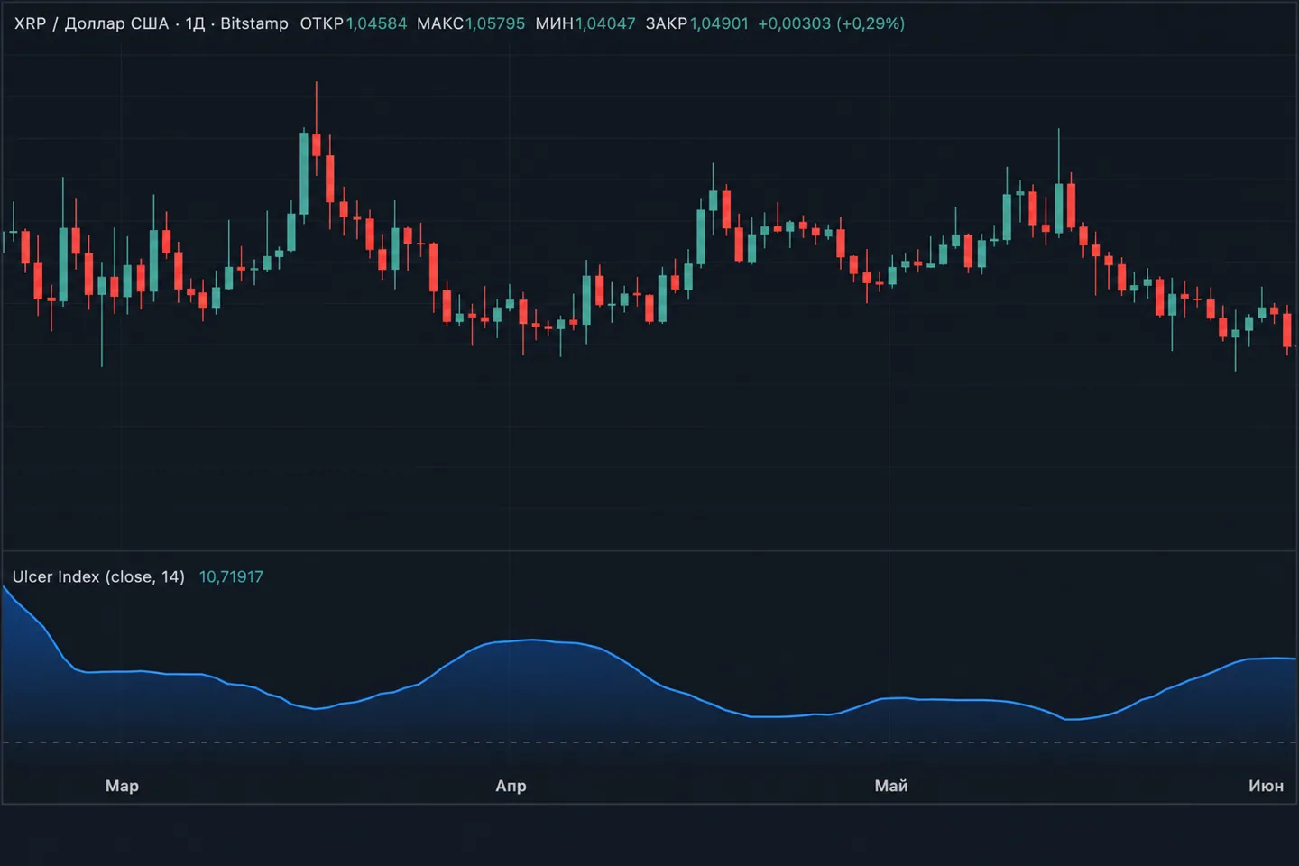Screen dimensions: 1299x866
Task: Click the "XRP / Доллар США" symbol title
Action: pyautogui.click(x=91, y=23)
